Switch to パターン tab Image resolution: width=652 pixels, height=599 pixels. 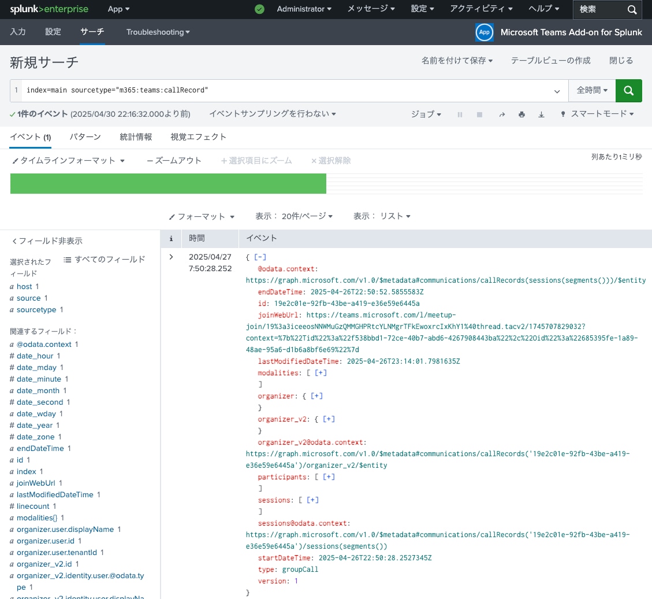tap(85, 138)
